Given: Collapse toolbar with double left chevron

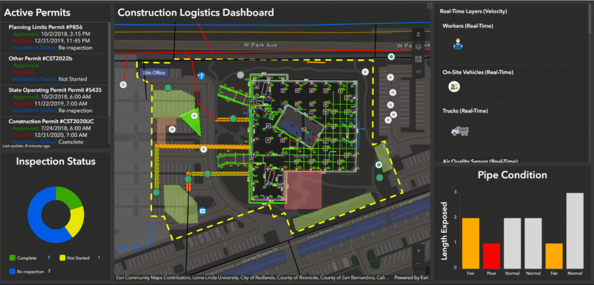Looking at the screenshot, I should tap(419, 71).
